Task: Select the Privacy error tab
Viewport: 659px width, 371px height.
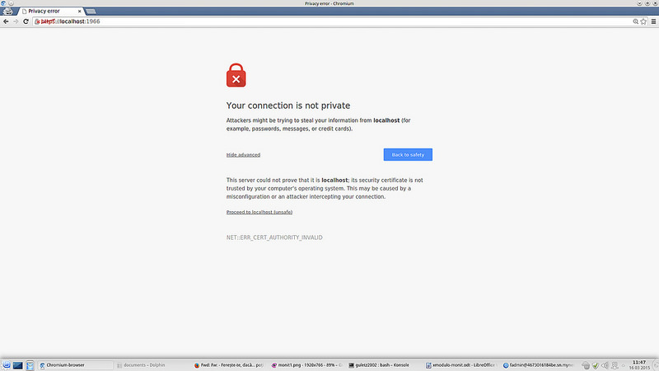Action: (45, 12)
